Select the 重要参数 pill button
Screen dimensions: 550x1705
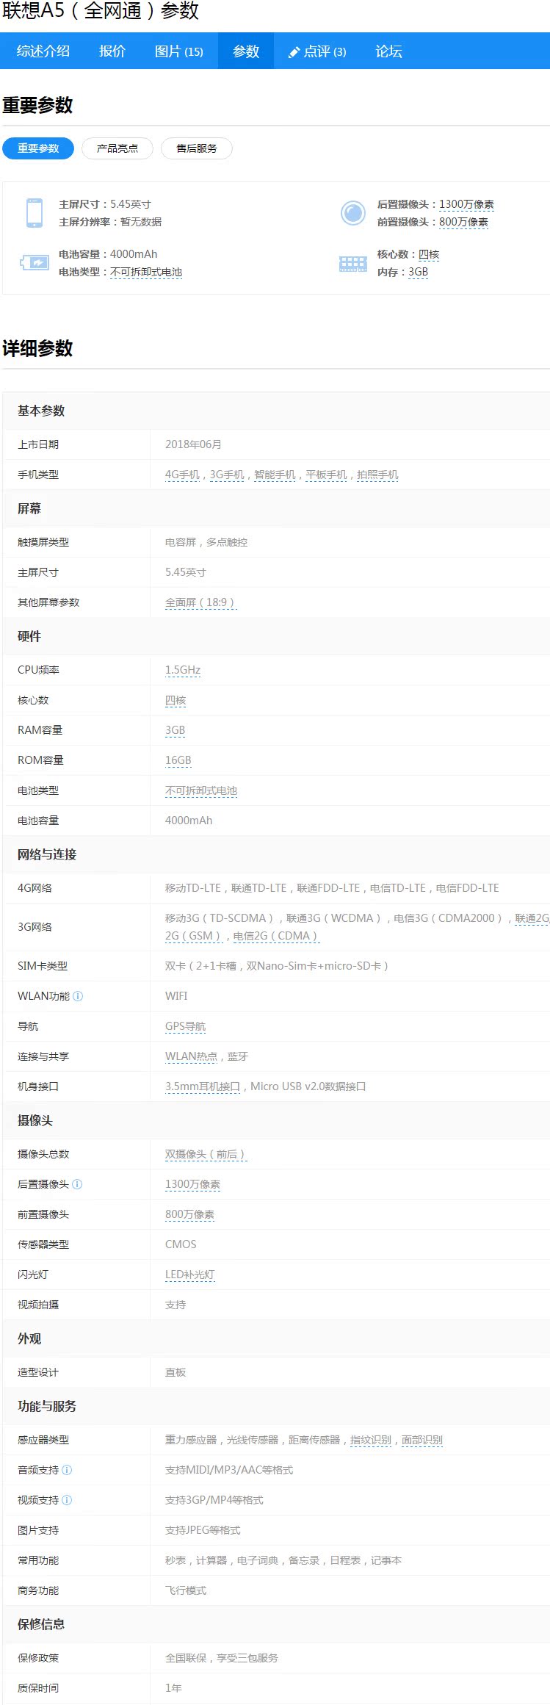[x=38, y=148]
